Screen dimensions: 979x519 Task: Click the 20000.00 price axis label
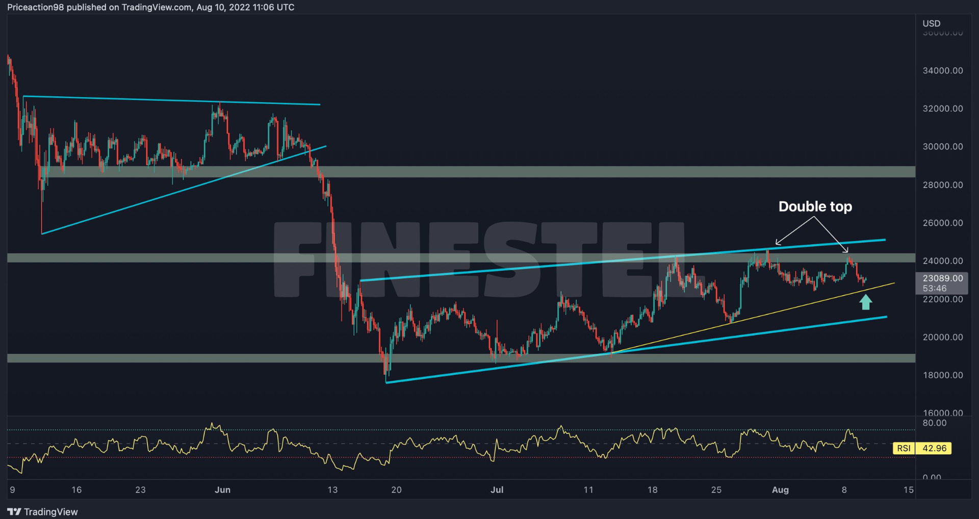pyautogui.click(x=943, y=337)
